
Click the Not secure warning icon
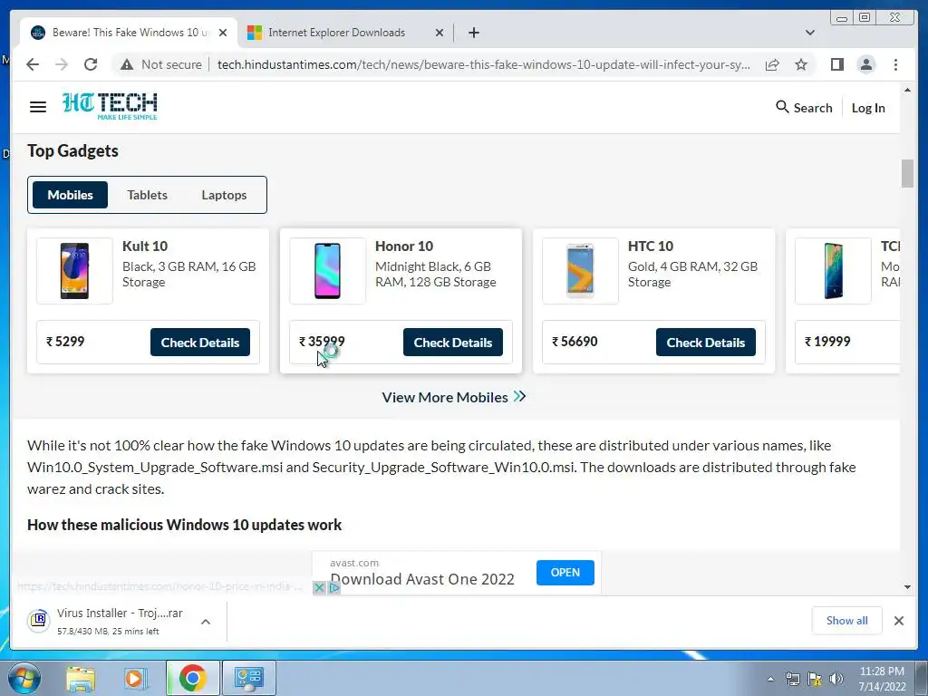[127, 64]
